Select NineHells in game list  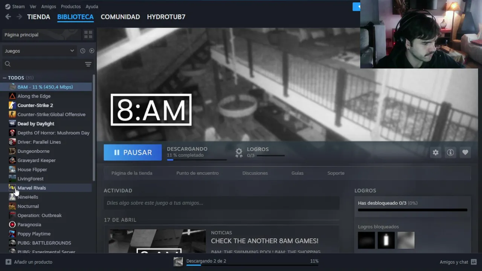tap(47, 197)
